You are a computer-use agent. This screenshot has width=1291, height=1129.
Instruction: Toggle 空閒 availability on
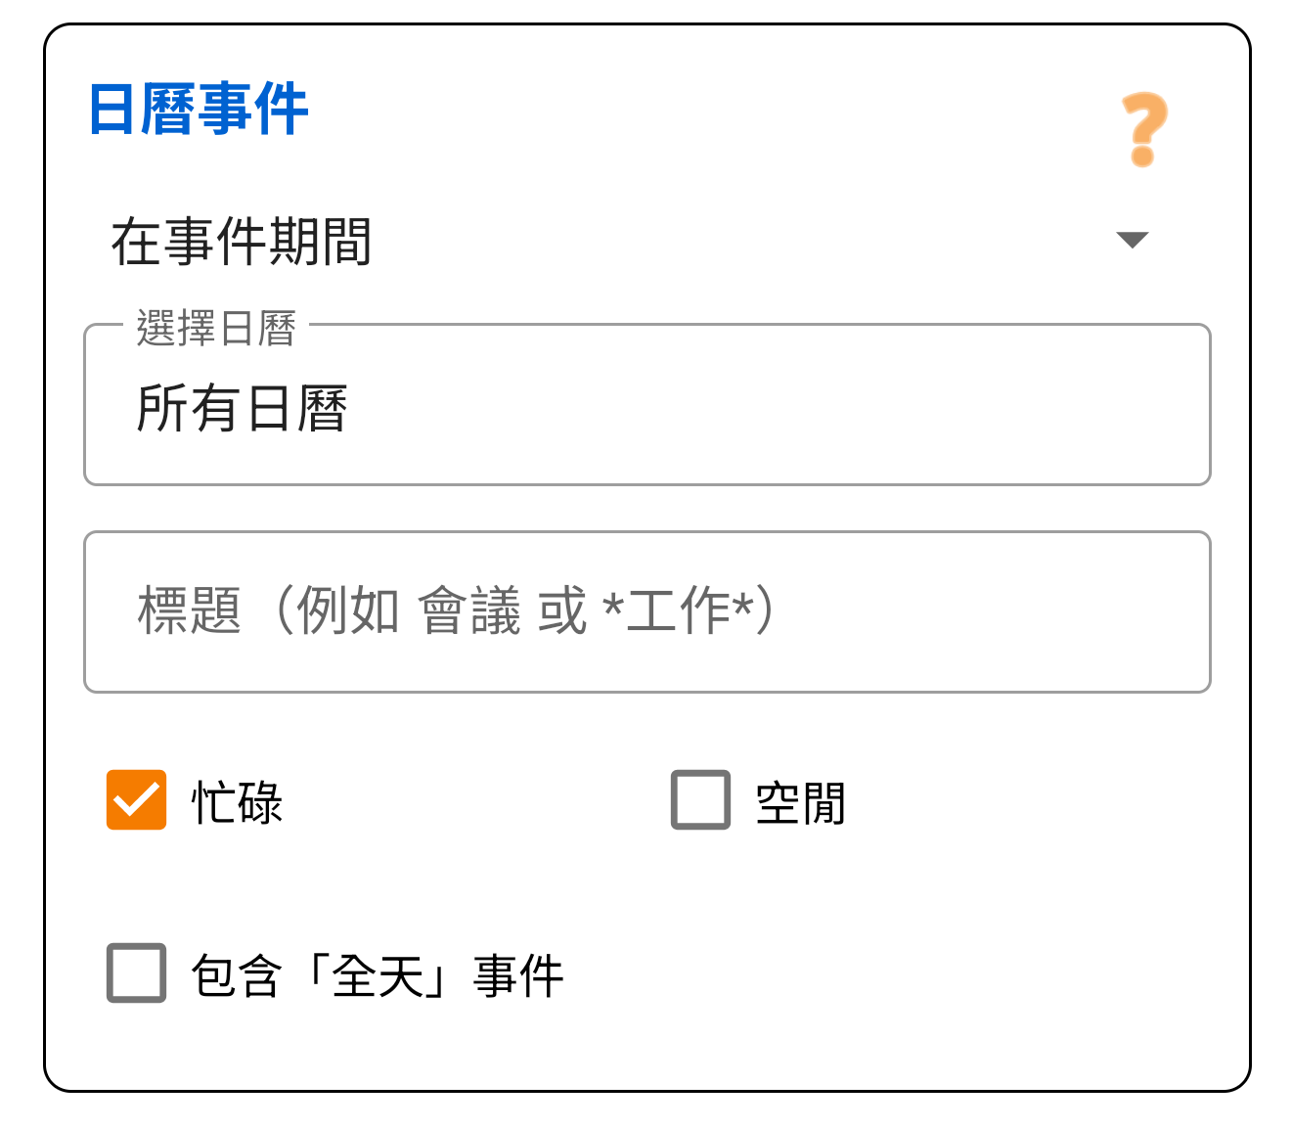[x=698, y=801]
